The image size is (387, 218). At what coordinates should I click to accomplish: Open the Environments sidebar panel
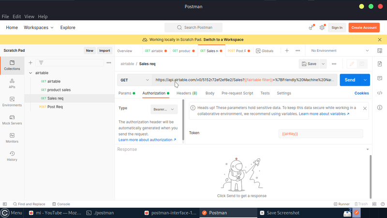coord(12,102)
